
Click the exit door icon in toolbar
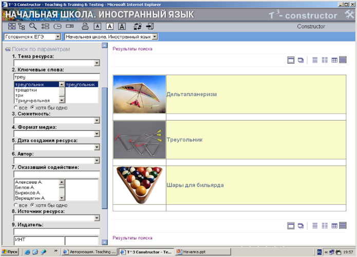pos(150,26)
